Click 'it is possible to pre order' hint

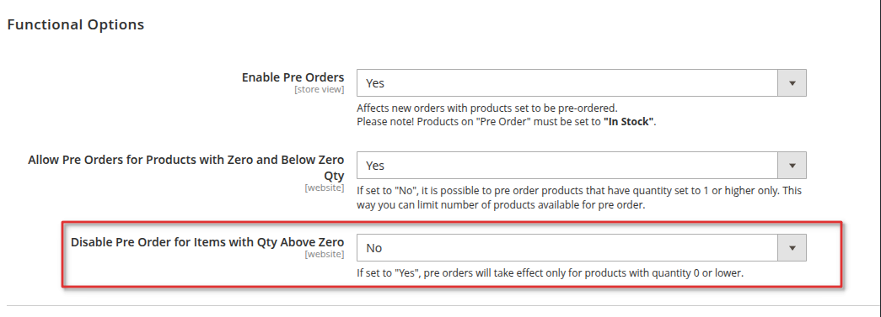pyautogui.click(x=579, y=190)
